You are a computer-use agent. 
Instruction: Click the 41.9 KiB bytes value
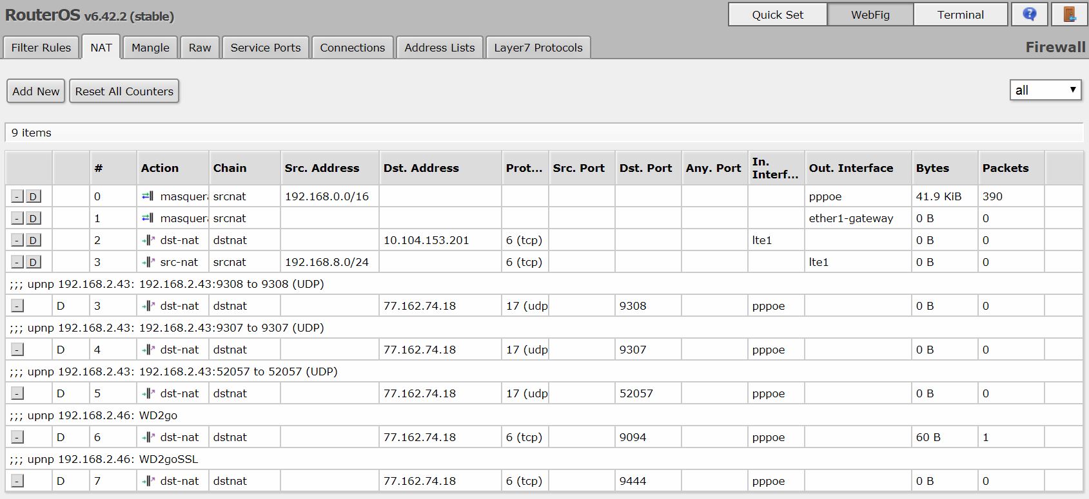939,196
